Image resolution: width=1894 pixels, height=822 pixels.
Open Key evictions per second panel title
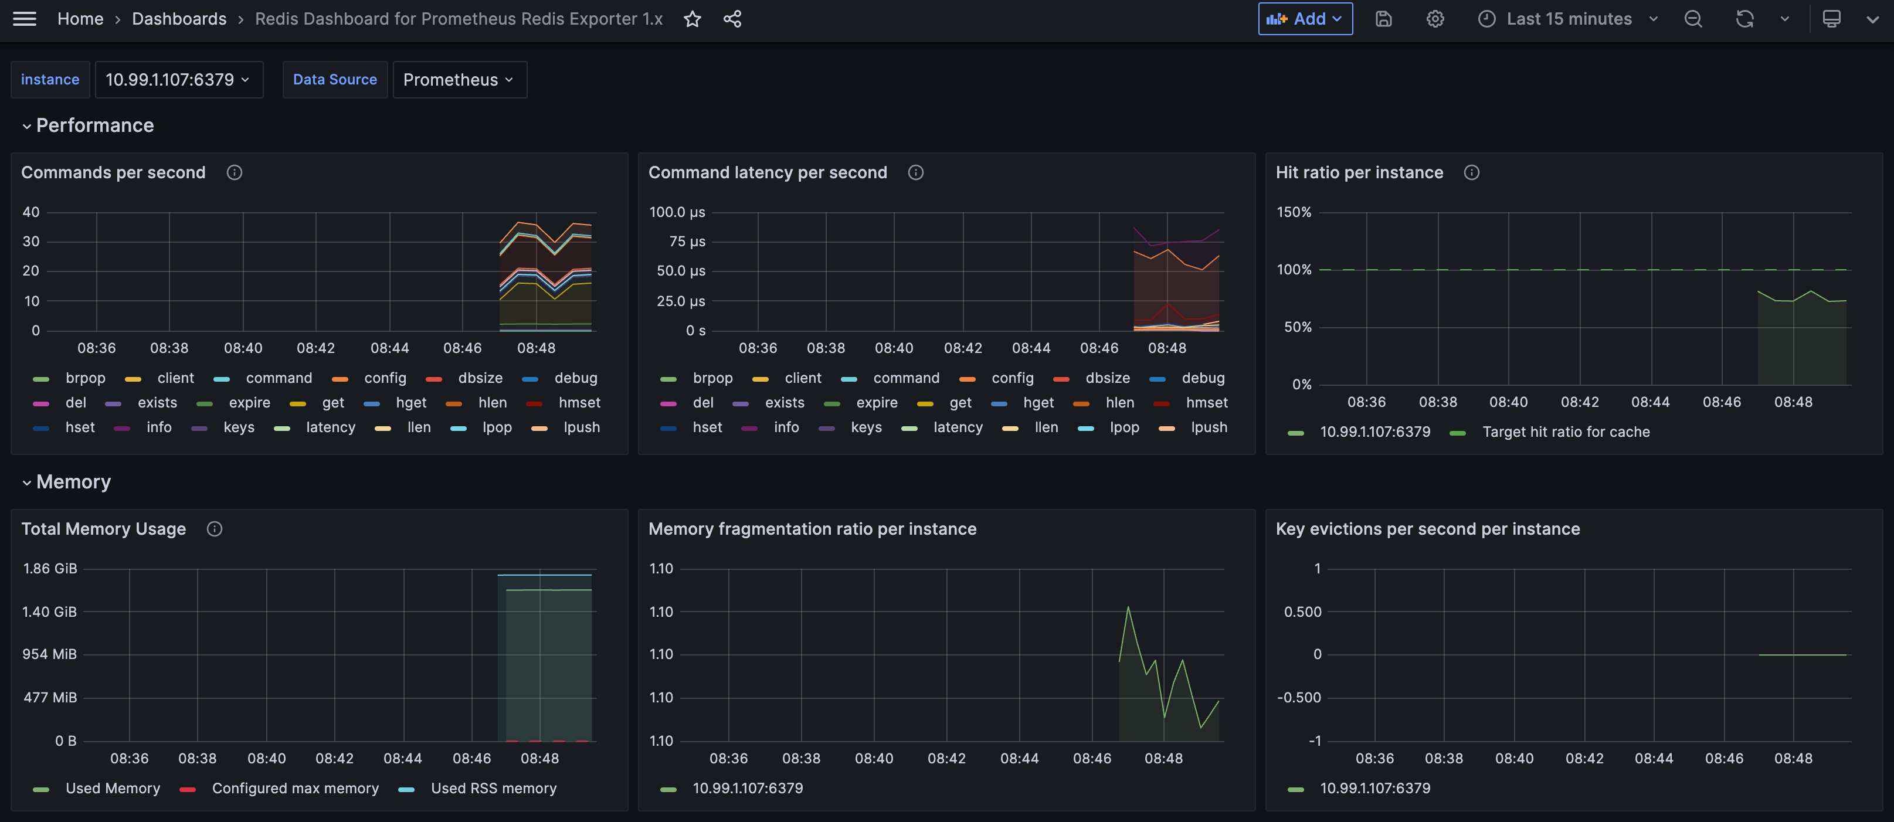pos(1427,529)
